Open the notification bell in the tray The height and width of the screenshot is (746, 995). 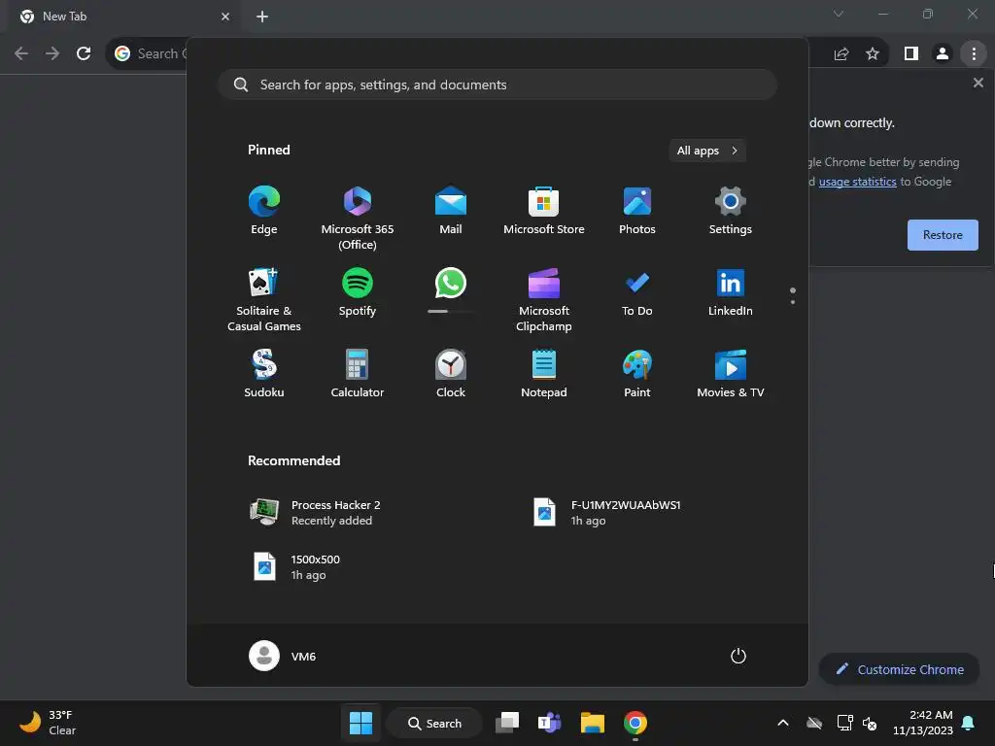(969, 723)
